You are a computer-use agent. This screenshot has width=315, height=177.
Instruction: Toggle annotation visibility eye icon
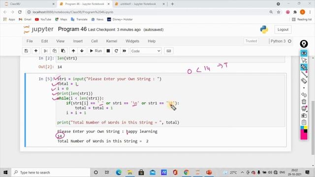tap(304, 53)
